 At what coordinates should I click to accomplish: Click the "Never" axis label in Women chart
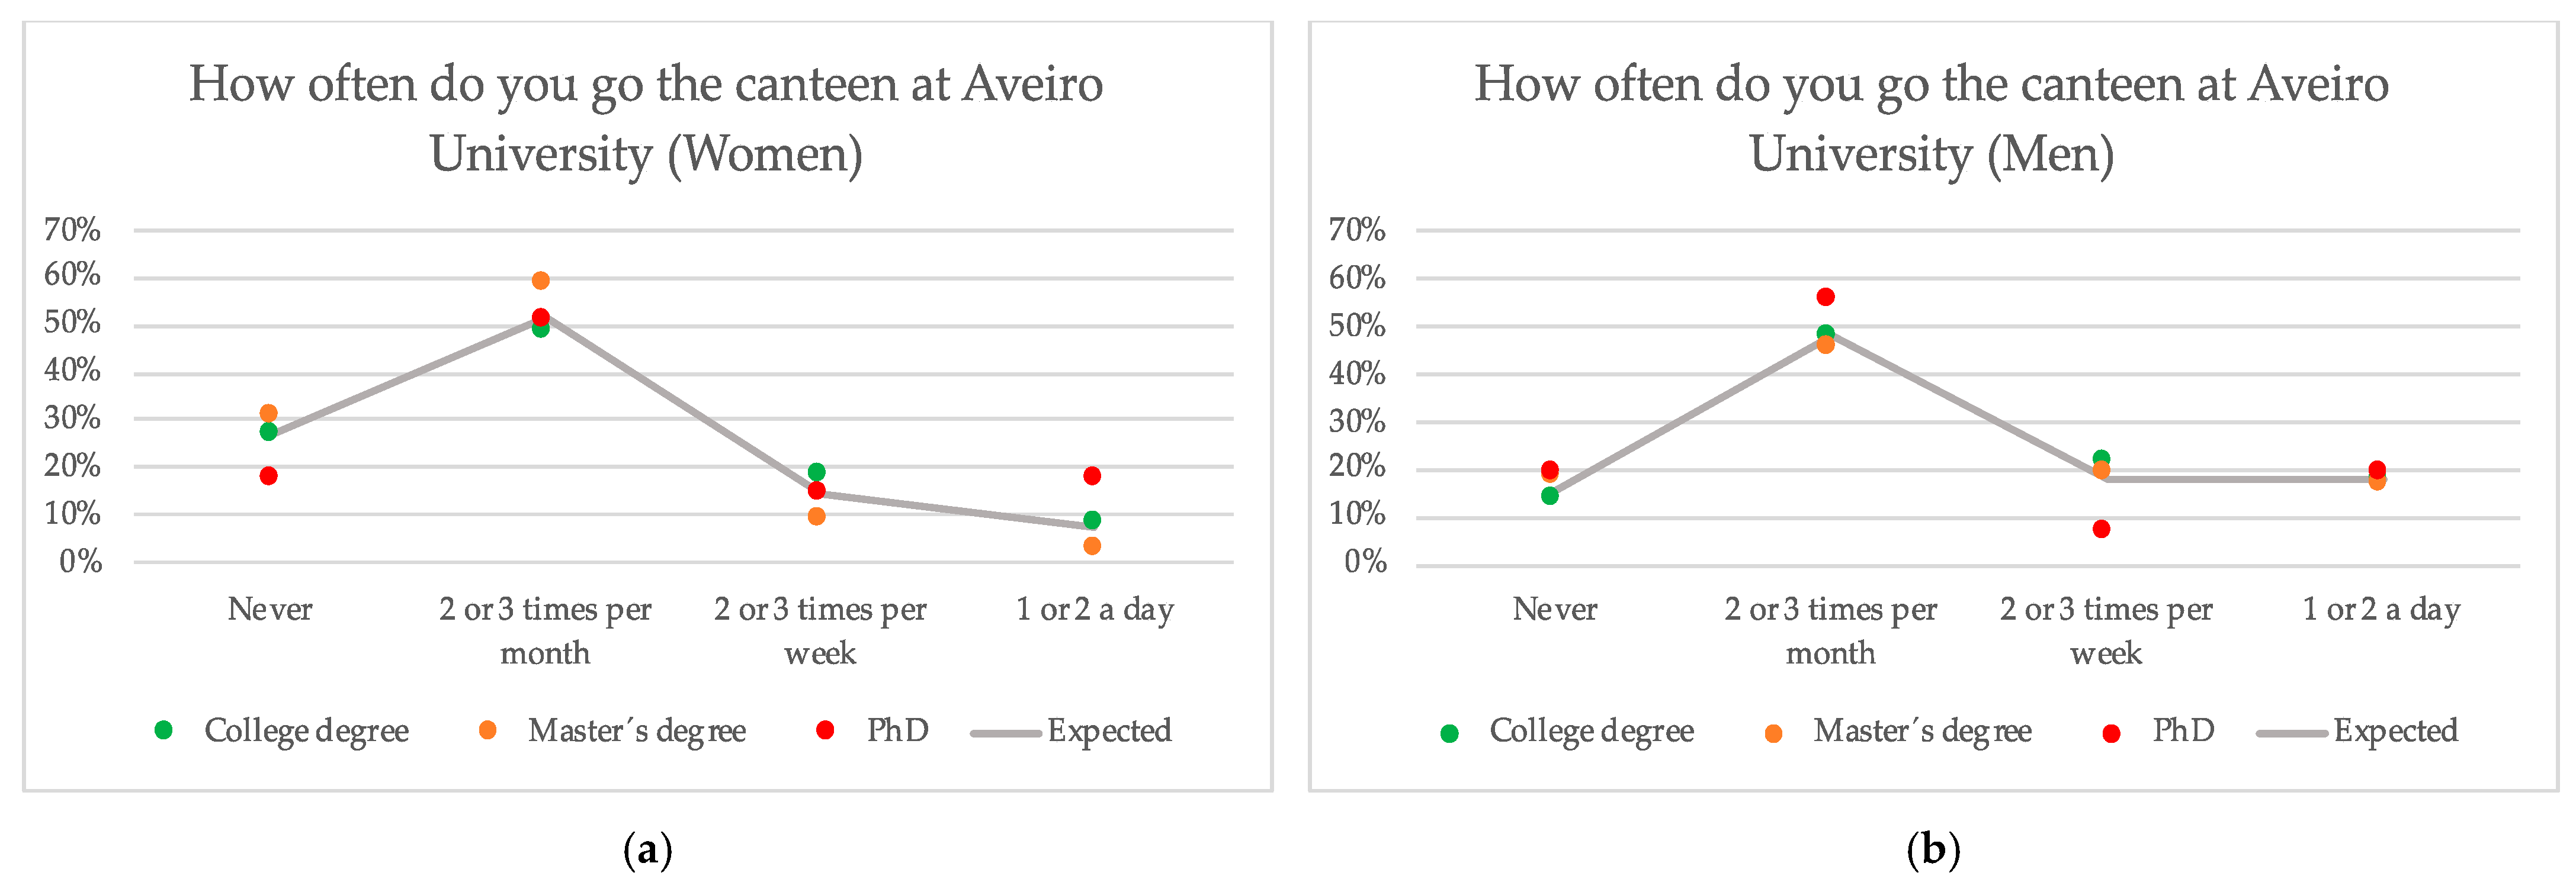tap(270, 608)
